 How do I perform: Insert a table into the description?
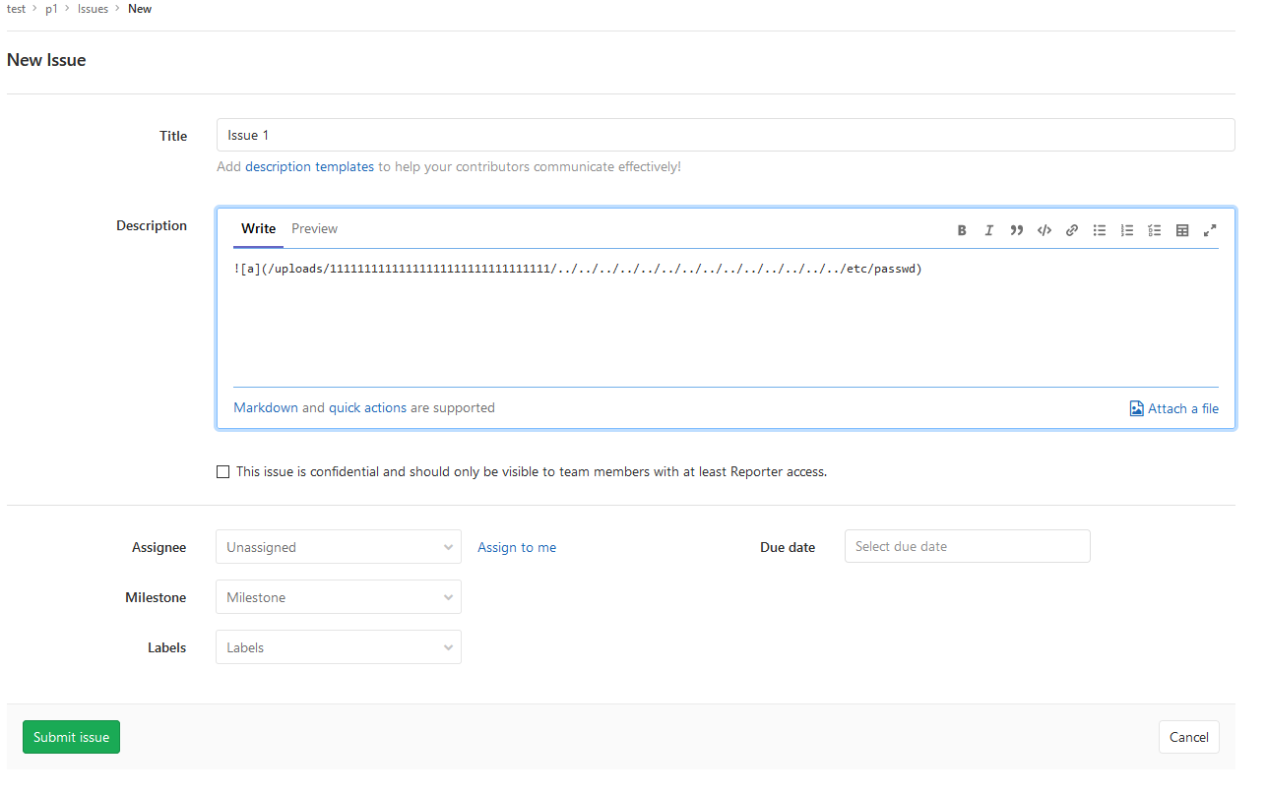[x=1182, y=230]
